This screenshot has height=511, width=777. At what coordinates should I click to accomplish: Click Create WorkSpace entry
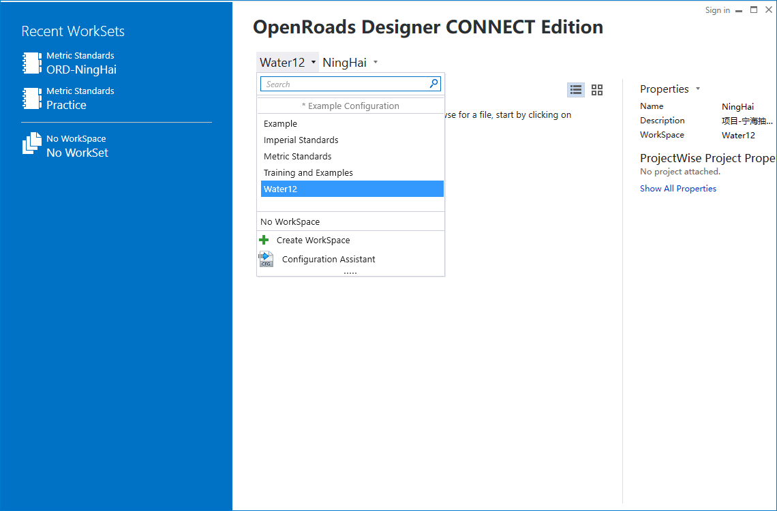(x=350, y=240)
